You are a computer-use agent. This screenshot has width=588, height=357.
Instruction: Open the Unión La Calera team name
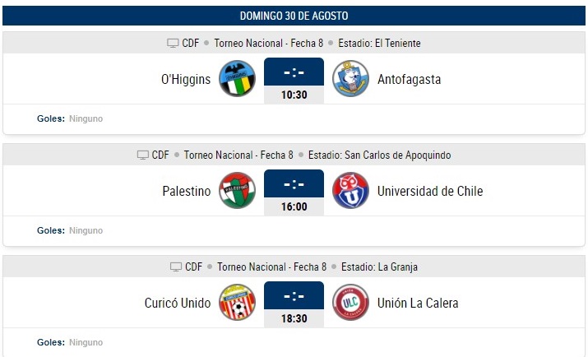pyautogui.click(x=418, y=303)
